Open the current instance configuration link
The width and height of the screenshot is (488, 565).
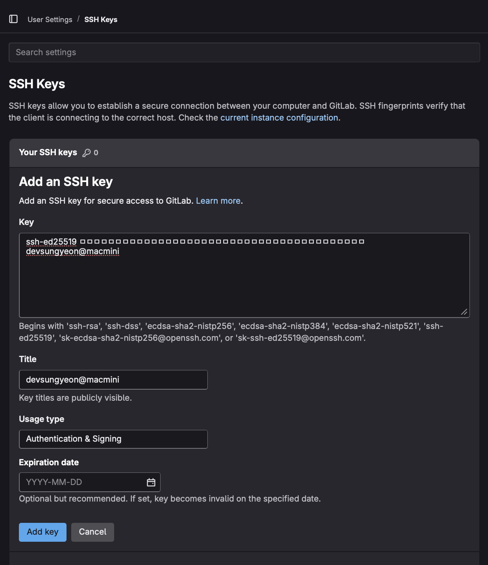pyautogui.click(x=279, y=118)
